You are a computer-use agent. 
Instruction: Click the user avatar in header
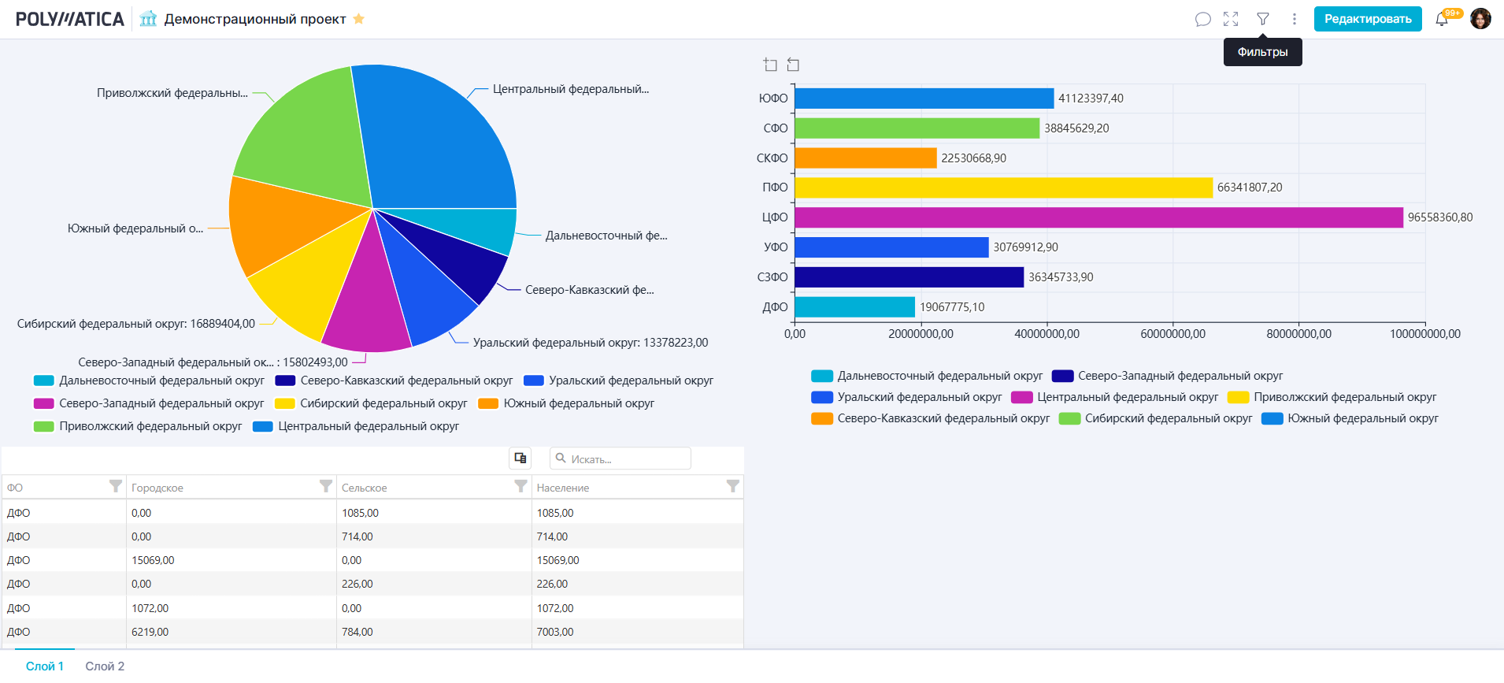pyautogui.click(x=1480, y=19)
